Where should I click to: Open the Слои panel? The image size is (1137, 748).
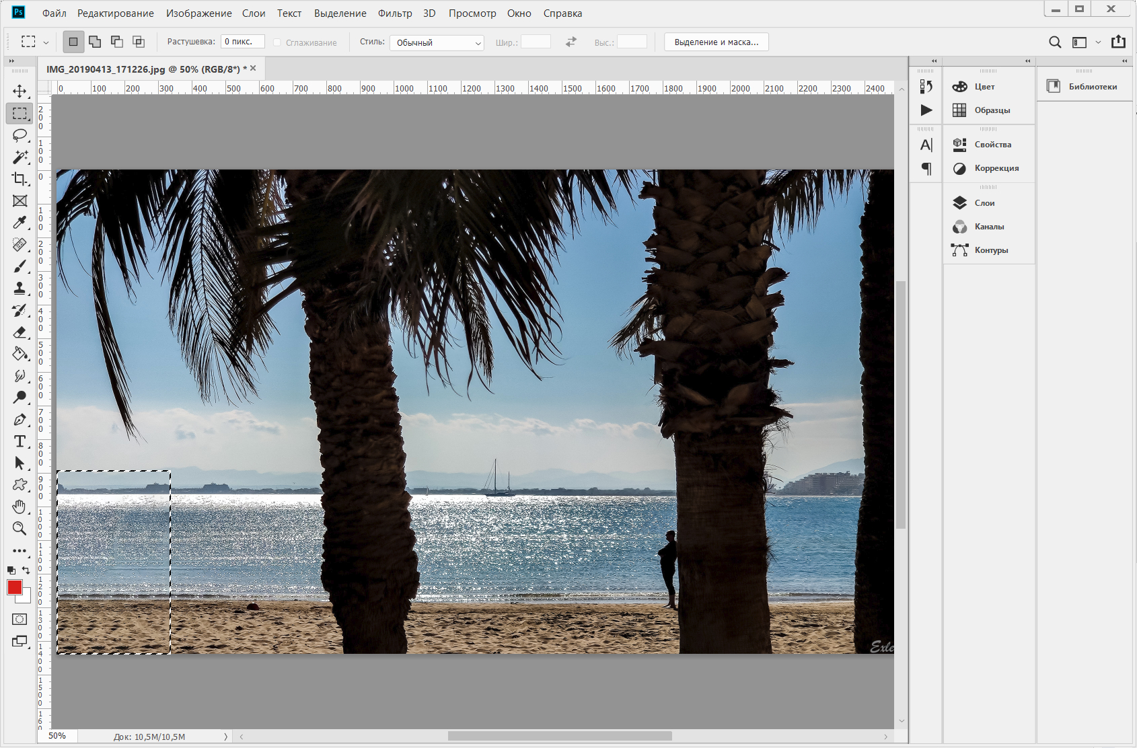pyautogui.click(x=984, y=203)
